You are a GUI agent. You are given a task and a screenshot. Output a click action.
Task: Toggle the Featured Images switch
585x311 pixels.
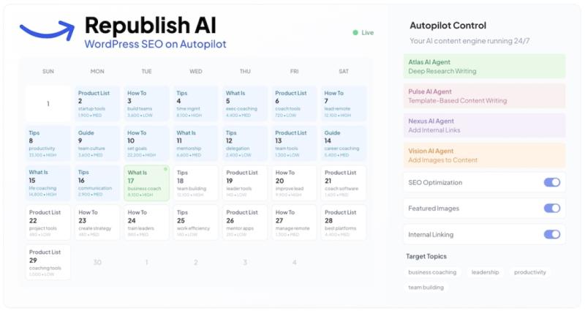(551, 209)
